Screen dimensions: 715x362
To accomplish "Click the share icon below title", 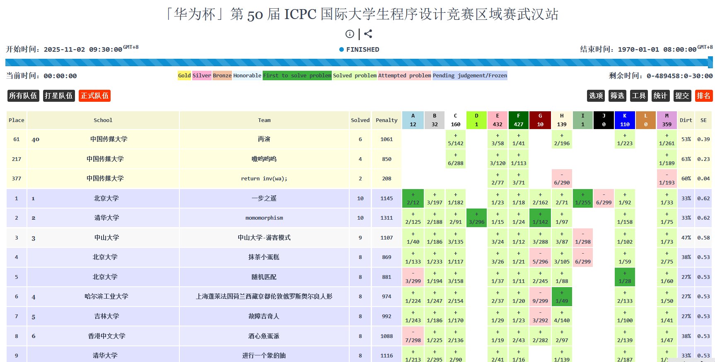I will (368, 34).
